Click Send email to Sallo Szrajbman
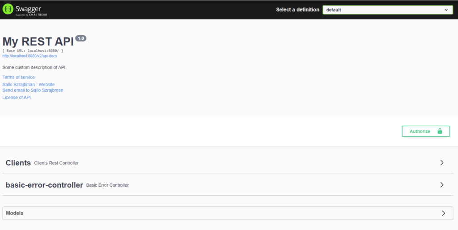Screen dimensions: 458x230 [33, 90]
